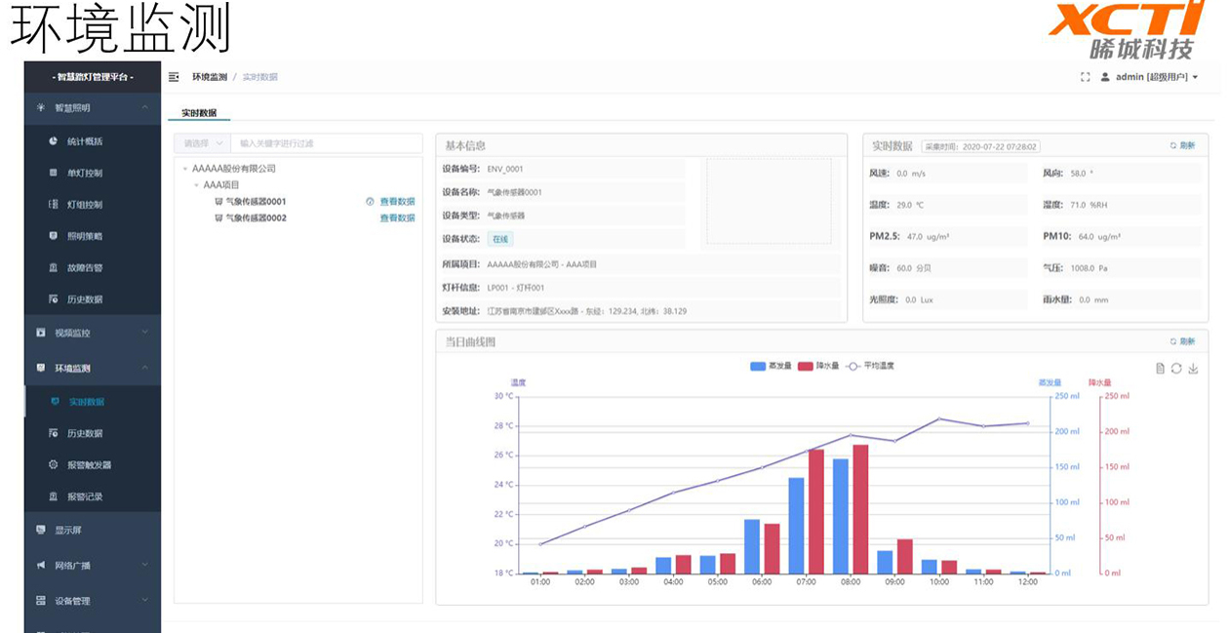The image size is (1229, 633).
Task: Open chart data view icon
Action: (1160, 368)
